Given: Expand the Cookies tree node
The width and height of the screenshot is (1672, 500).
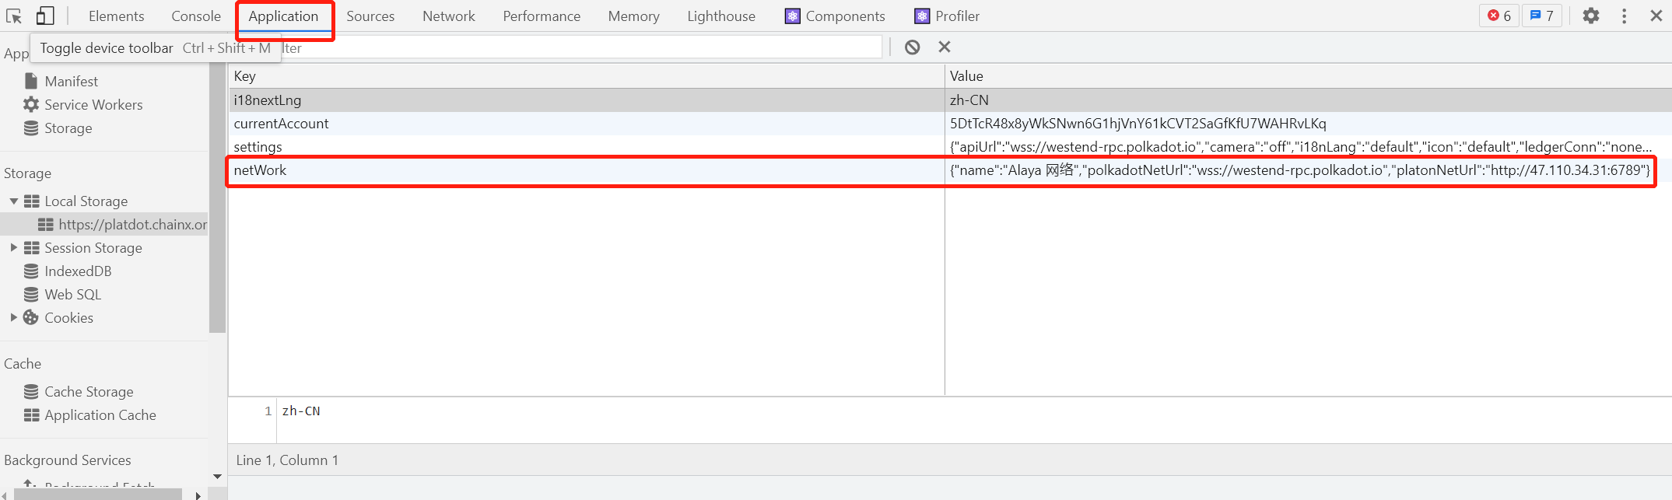Looking at the screenshot, I should point(13,317).
